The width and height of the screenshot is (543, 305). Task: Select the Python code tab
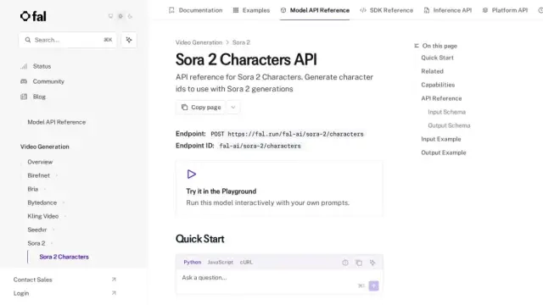(193, 263)
